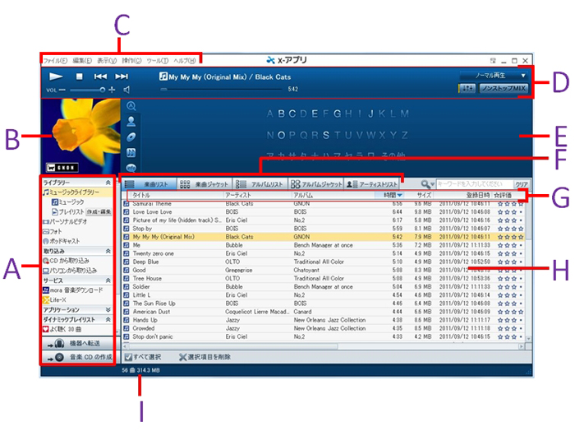Open the ノーマル再生 playback mode dropdown
This screenshot has height=431, width=575.
click(x=493, y=75)
